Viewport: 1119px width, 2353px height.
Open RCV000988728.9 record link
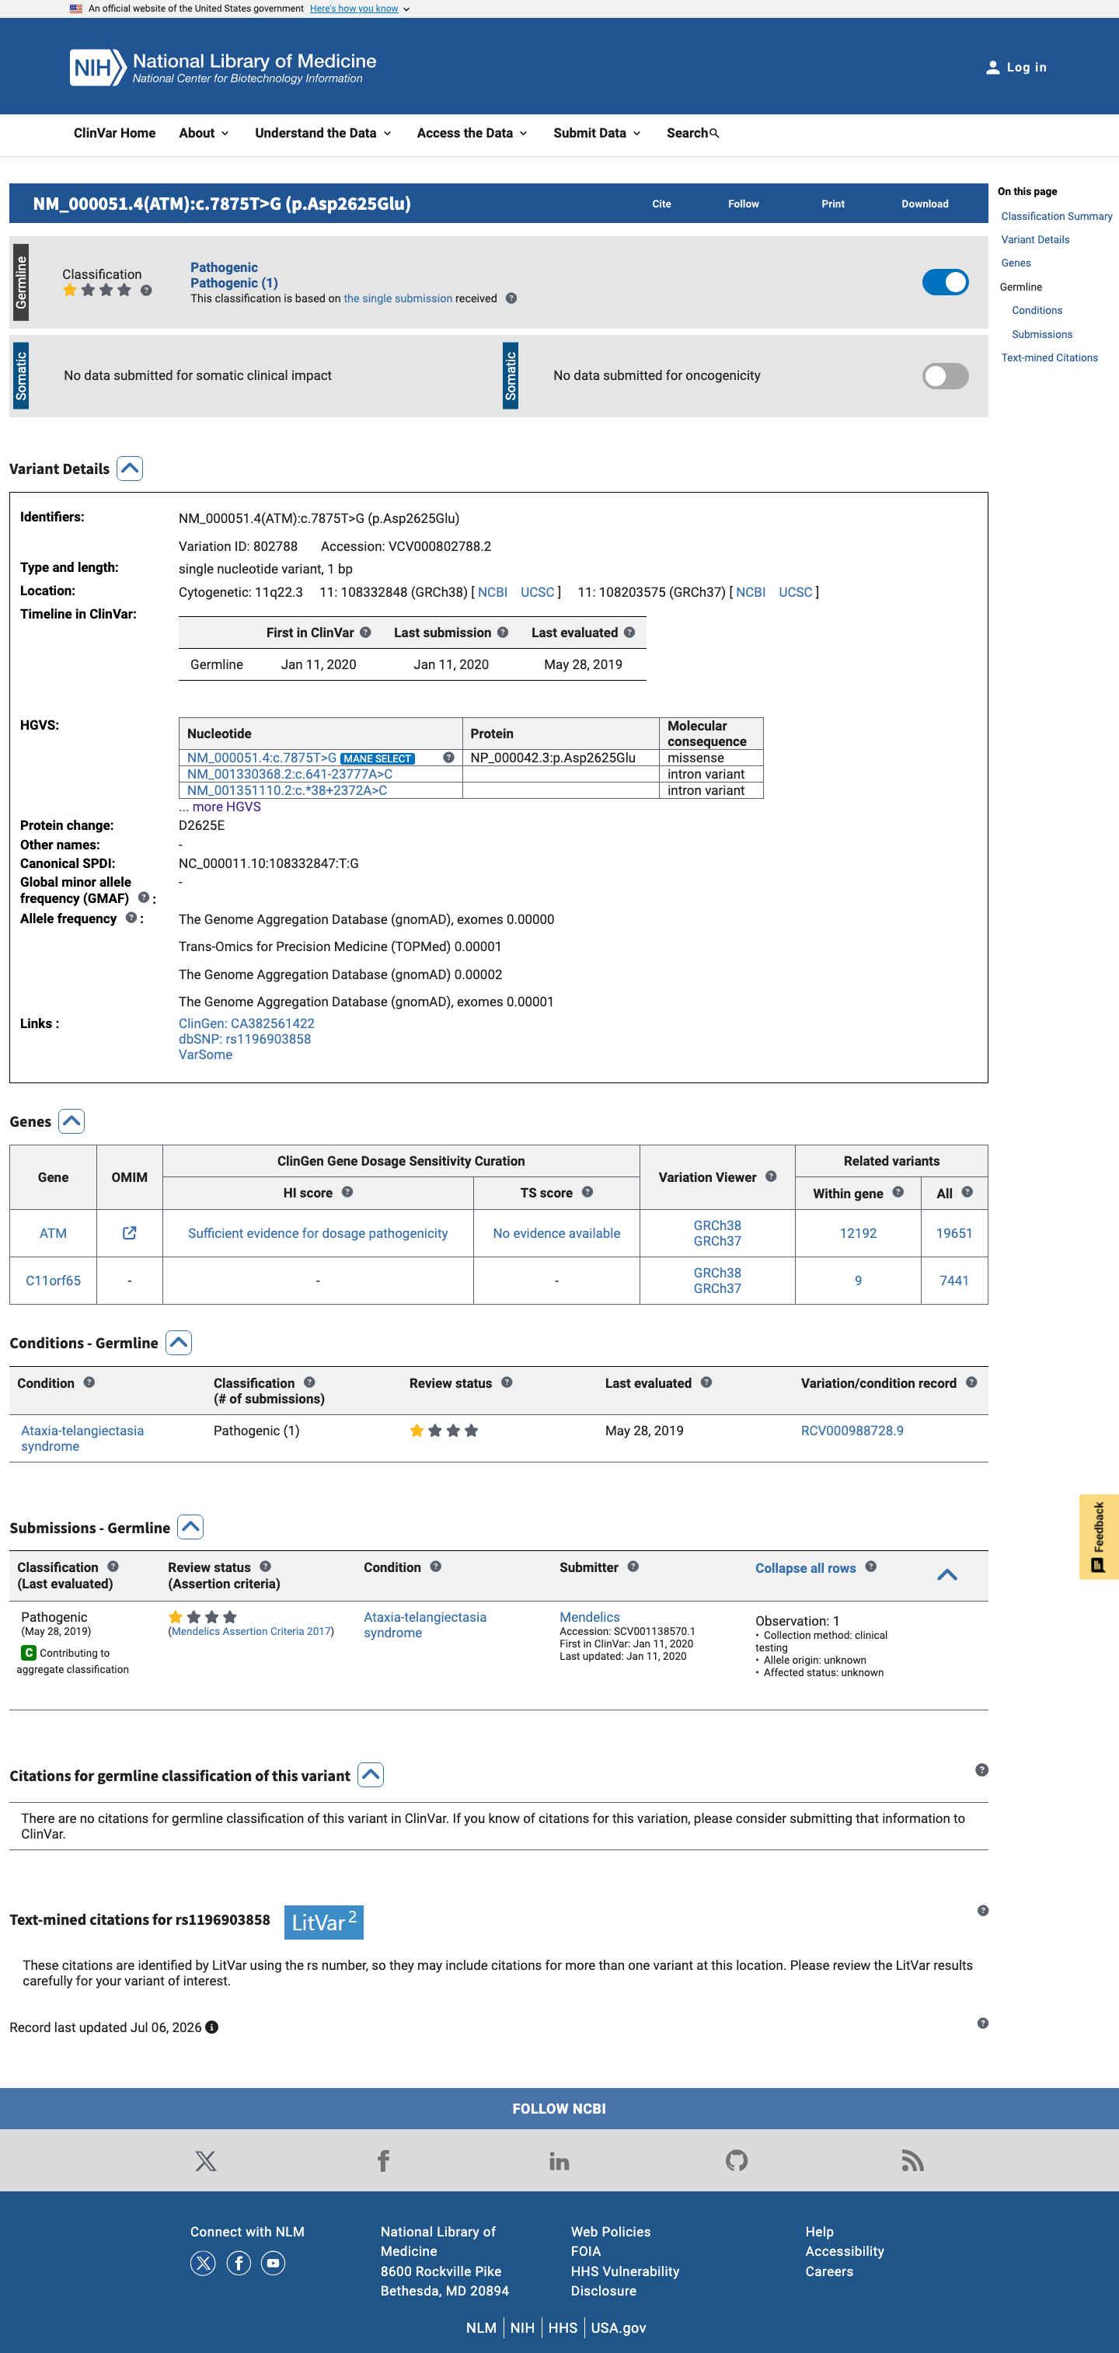coord(852,1431)
